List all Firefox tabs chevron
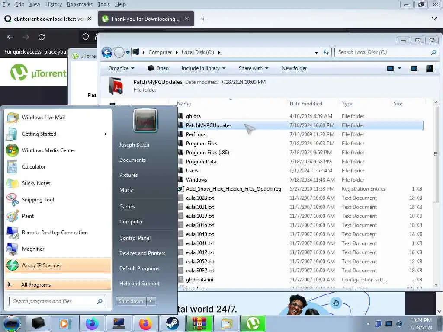Screen dimensions: 443x332 click(x=434, y=19)
